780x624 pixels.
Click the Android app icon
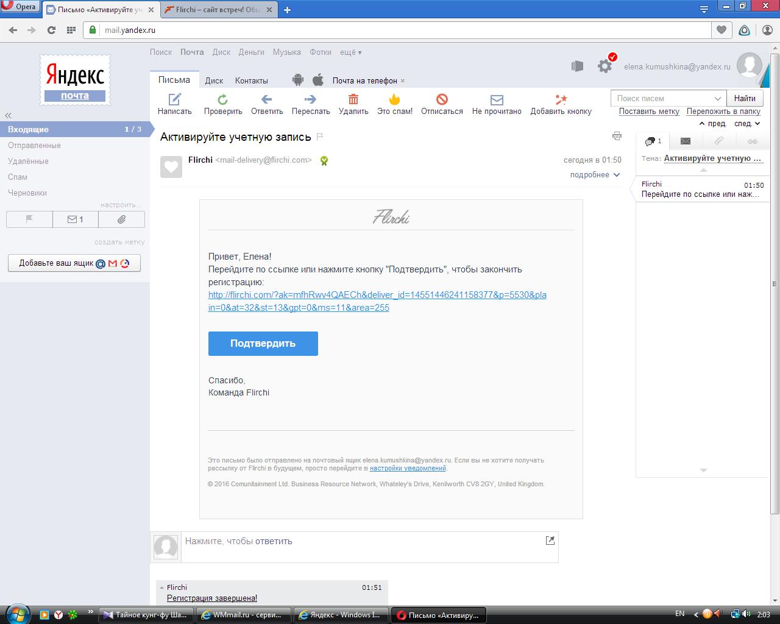click(x=298, y=80)
